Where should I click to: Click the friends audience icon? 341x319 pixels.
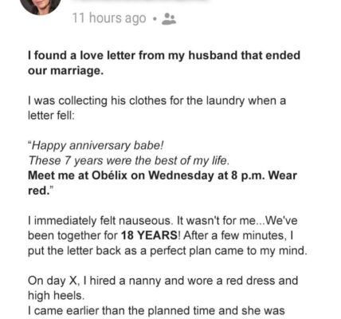coord(169,19)
